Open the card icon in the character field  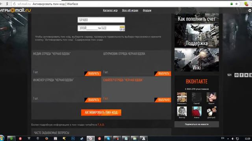(x=122, y=28)
